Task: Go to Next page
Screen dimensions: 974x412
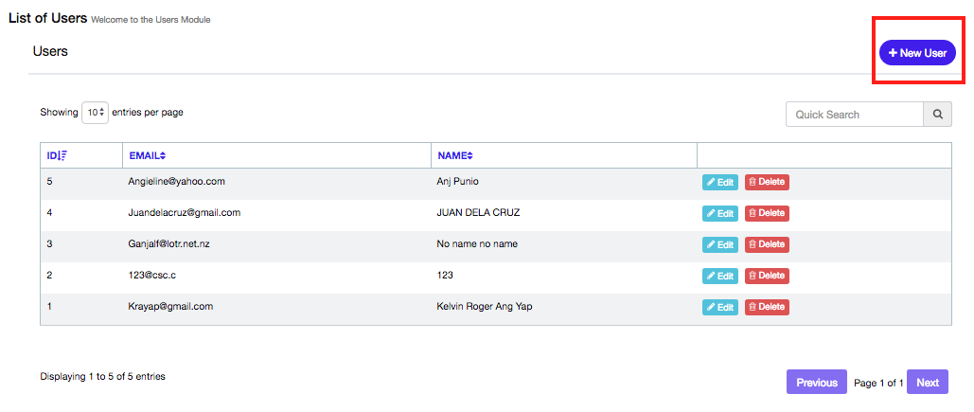Action: [927, 383]
